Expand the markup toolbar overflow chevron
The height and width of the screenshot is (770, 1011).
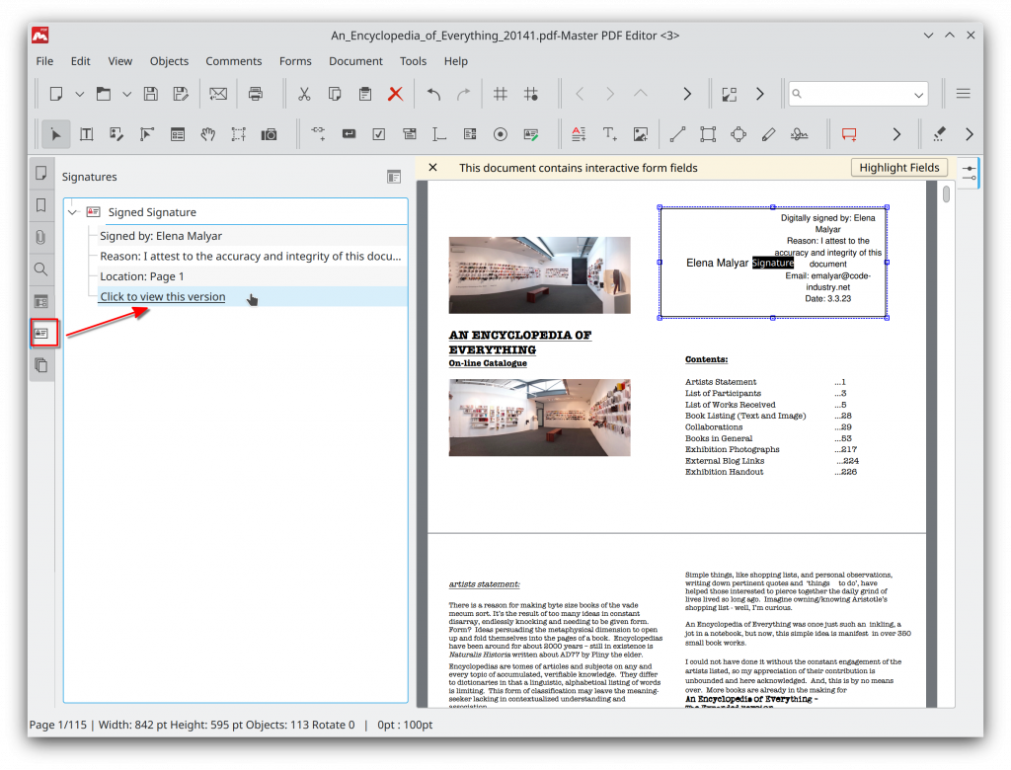click(970, 134)
